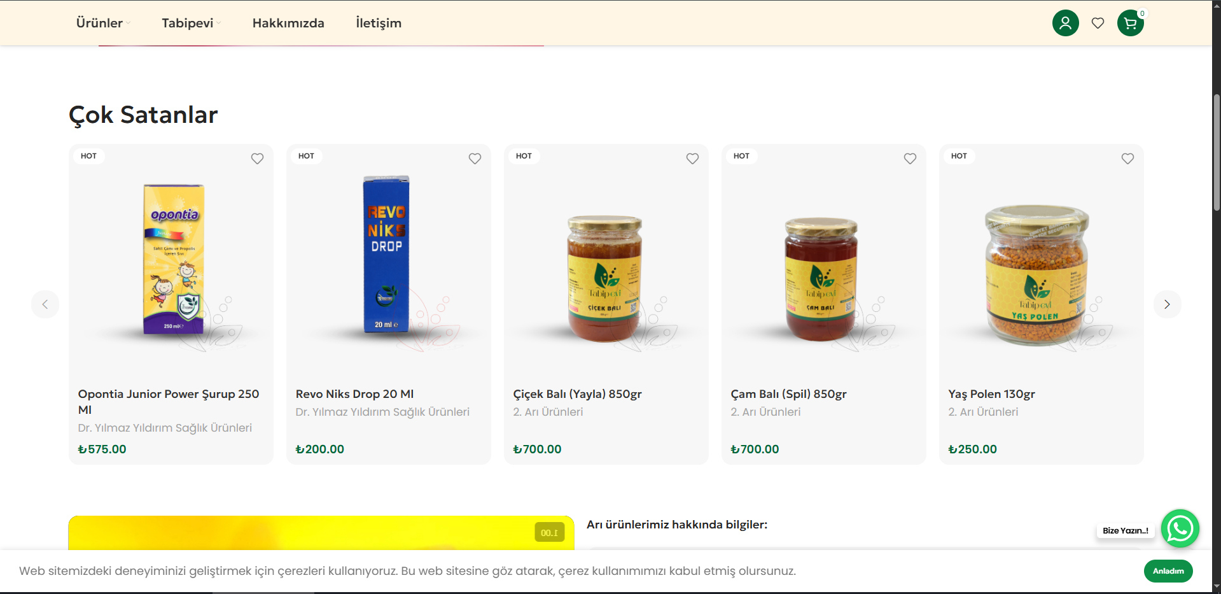This screenshot has width=1221, height=594.
Task: Go to the Hakkımızda page
Action: tap(288, 23)
